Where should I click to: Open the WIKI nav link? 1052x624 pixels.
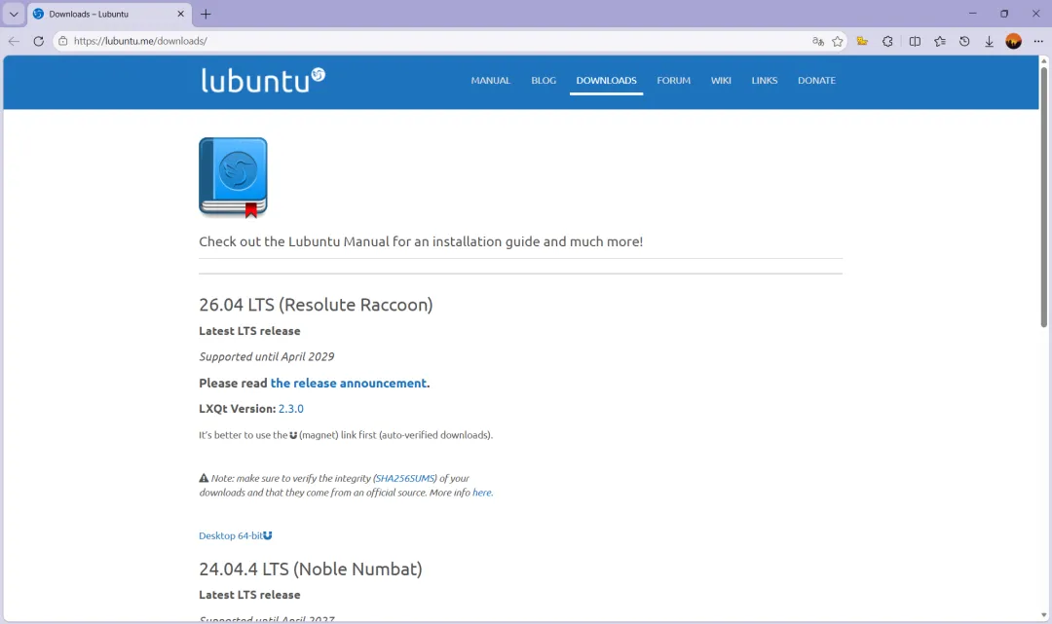coord(721,81)
